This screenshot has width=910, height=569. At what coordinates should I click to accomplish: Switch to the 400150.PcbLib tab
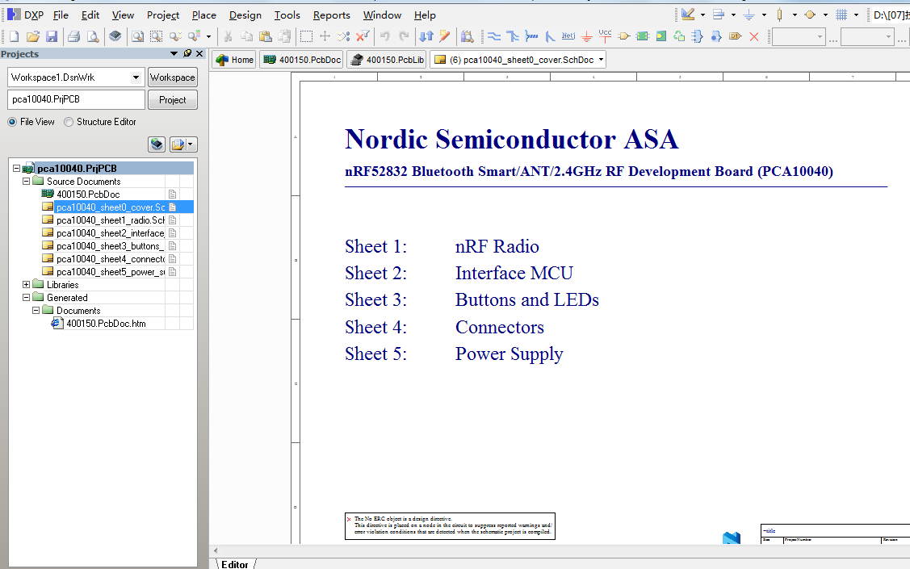pos(388,60)
